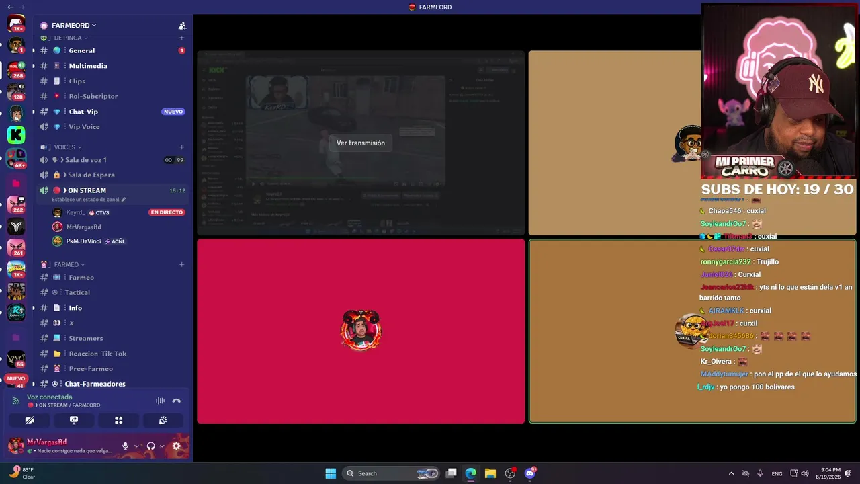The width and height of the screenshot is (860, 484).
Task: Open ON STREAM / FARMEORD voice link
Action: (x=64, y=405)
